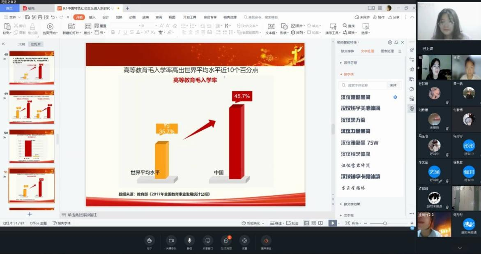Click the red leave class power button
Screen dimensions: 481x254
[x=266, y=240]
